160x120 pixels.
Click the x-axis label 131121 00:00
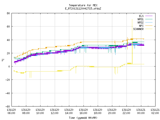click(141, 111)
